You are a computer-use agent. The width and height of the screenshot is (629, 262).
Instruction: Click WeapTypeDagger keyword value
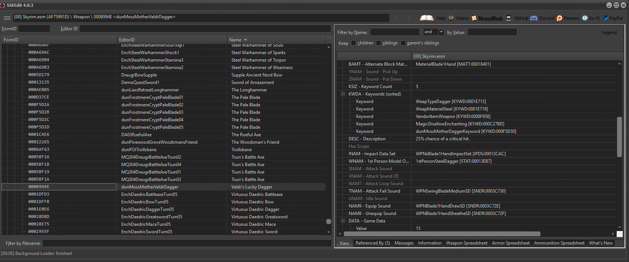point(451,102)
